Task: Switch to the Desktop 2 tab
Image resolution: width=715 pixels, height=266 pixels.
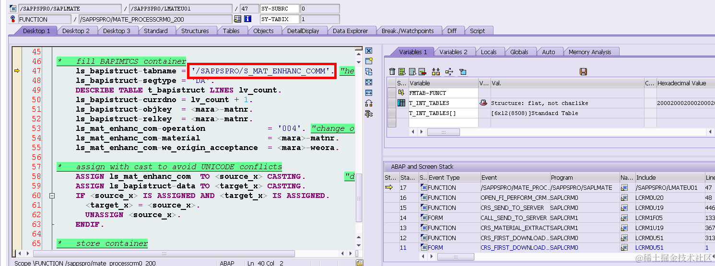Action: [76, 31]
